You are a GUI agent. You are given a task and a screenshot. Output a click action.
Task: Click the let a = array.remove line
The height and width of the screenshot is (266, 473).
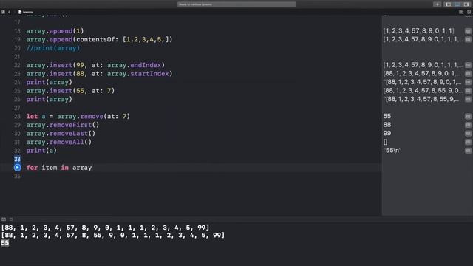(x=78, y=117)
